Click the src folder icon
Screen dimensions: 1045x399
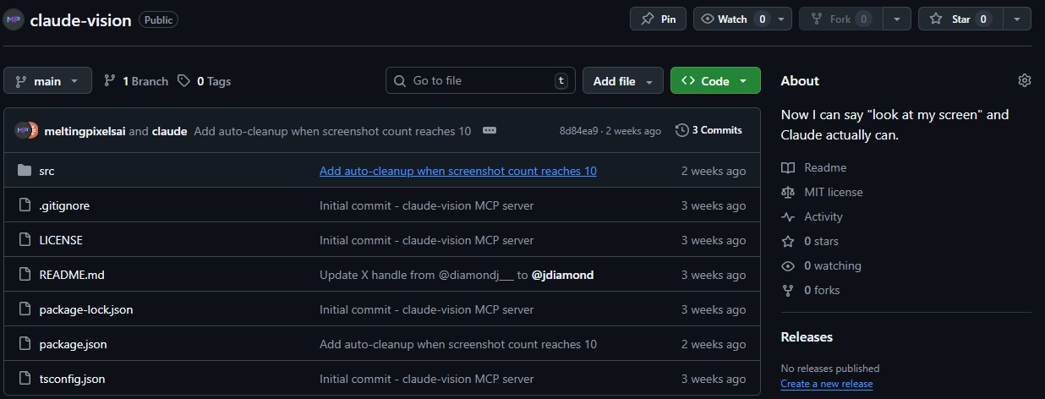point(25,171)
